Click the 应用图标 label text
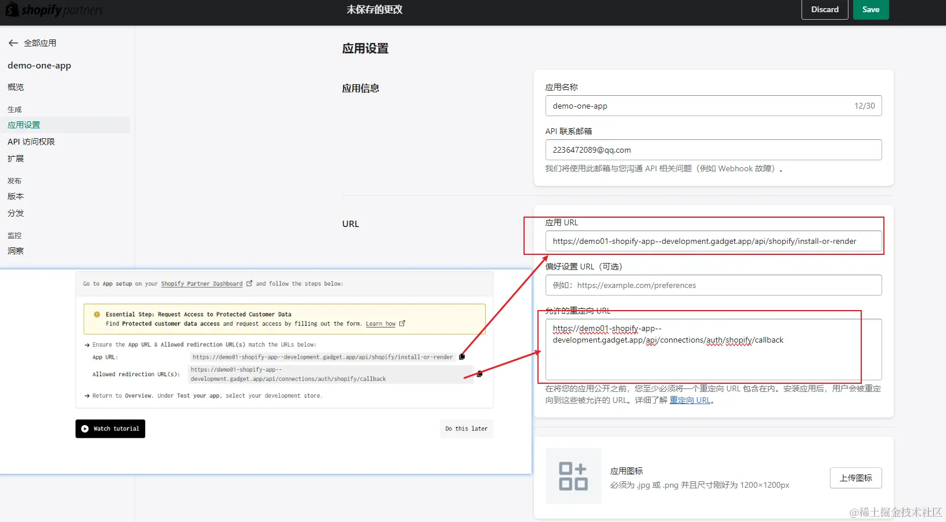The width and height of the screenshot is (946, 522). [626, 471]
